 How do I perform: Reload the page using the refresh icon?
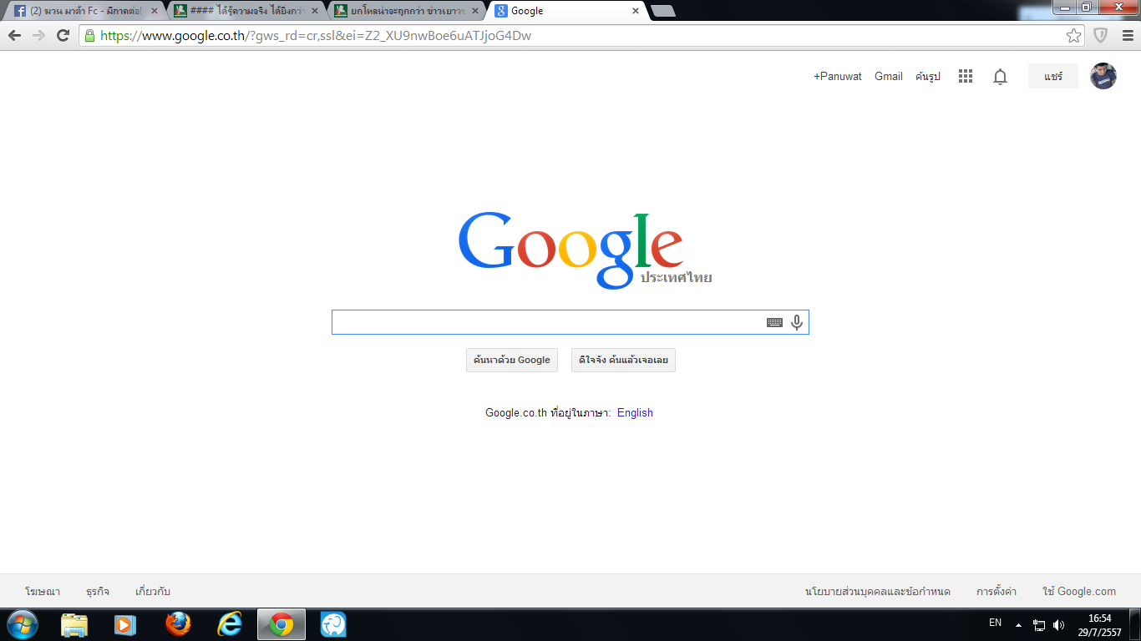click(63, 36)
